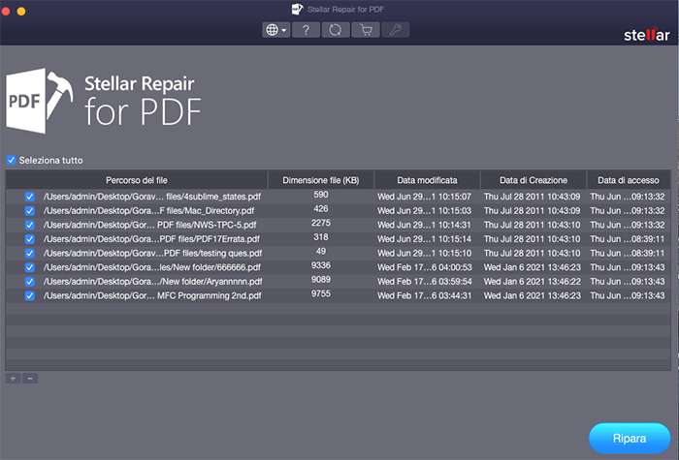Uncheck the 4sublime_states.pdf row checkbox
The image size is (679, 460).
click(x=29, y=197)
